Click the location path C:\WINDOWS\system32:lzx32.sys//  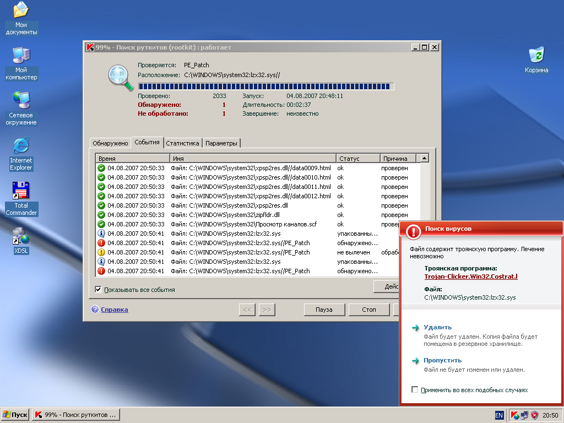(x=232, y=75)
